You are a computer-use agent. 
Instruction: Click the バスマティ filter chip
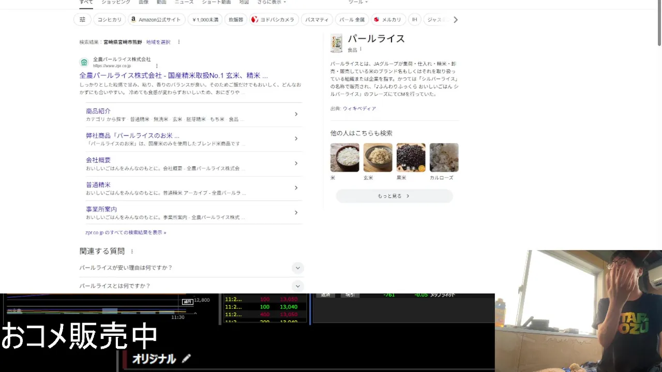(317, 20)
